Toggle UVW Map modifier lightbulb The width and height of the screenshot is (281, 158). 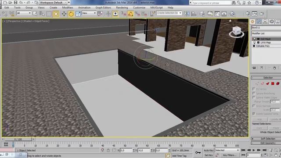click(x=254, y=43)
